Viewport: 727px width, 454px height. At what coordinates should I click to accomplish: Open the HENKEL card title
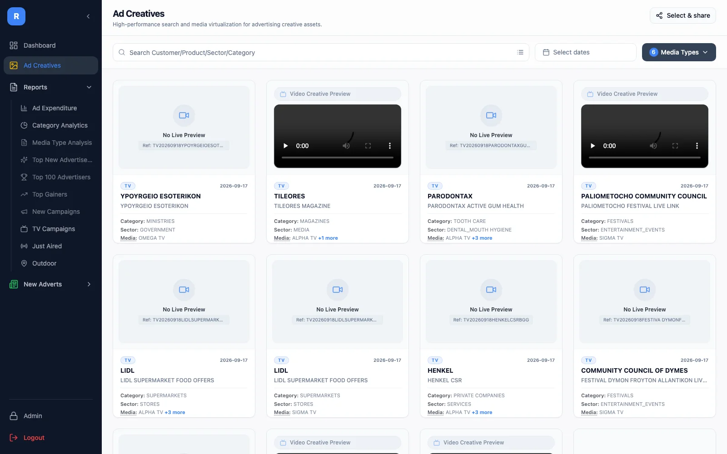tap(440, 370)
